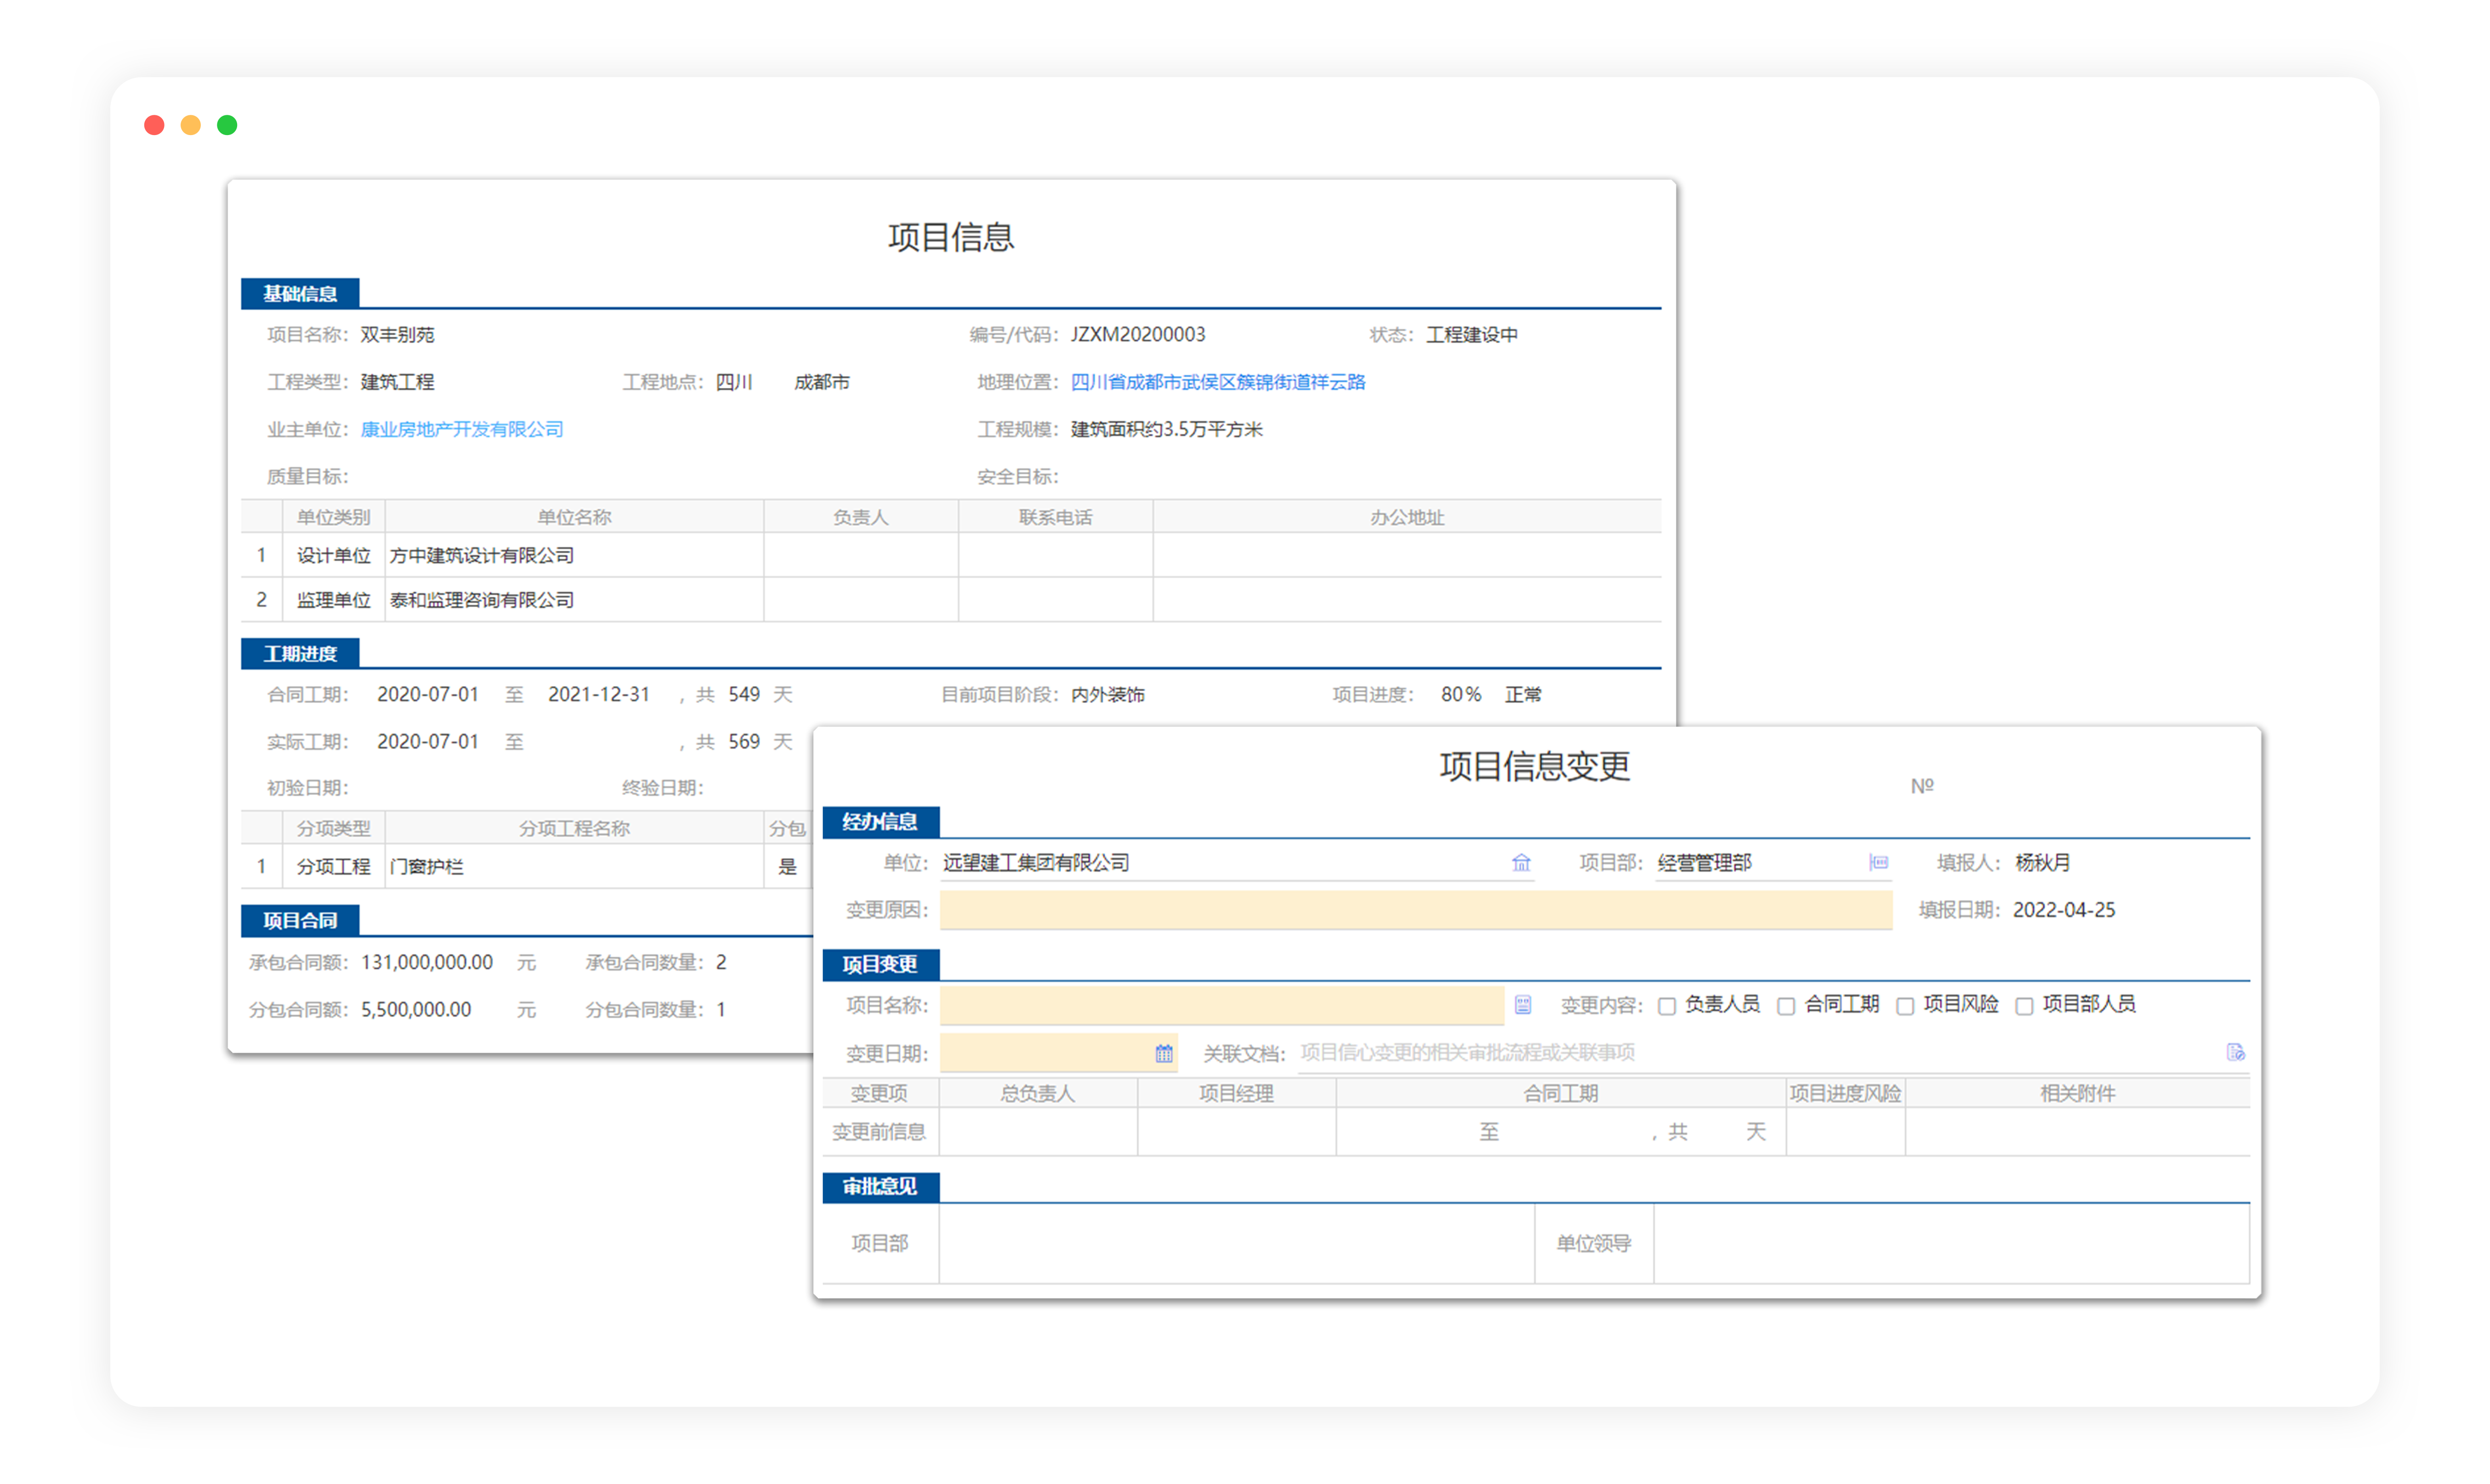Screen dimensions: 2490x1484
Task: Click the status value 工程建设中
Action: 1471,334
